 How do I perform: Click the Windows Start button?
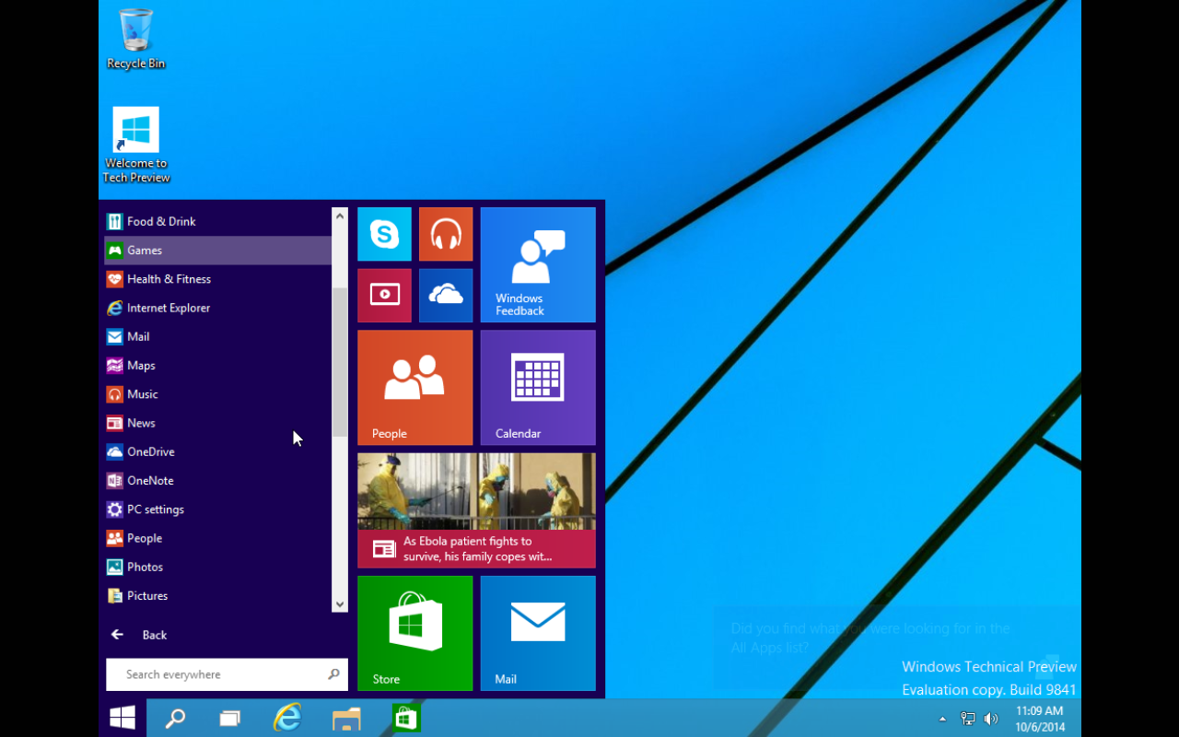[123, 718]
